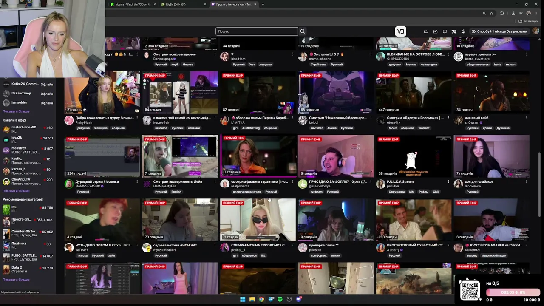The width and height of the screenshot is (544, 306).
Task: Click the zoom magnifier in address bar
Action: pyautogui.click(x=484, y=13)
